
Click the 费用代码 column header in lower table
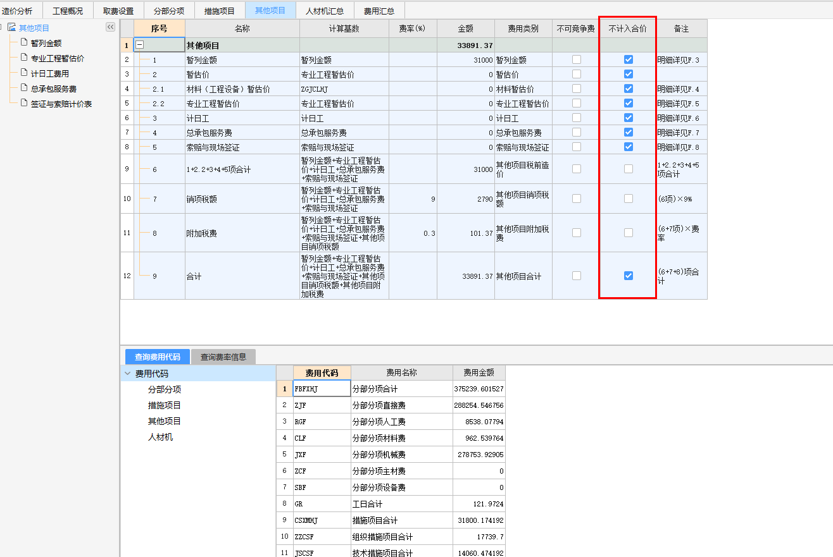322,373
